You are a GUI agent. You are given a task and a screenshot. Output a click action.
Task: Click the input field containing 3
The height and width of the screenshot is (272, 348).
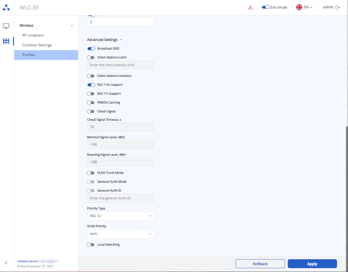coord(120,22)
